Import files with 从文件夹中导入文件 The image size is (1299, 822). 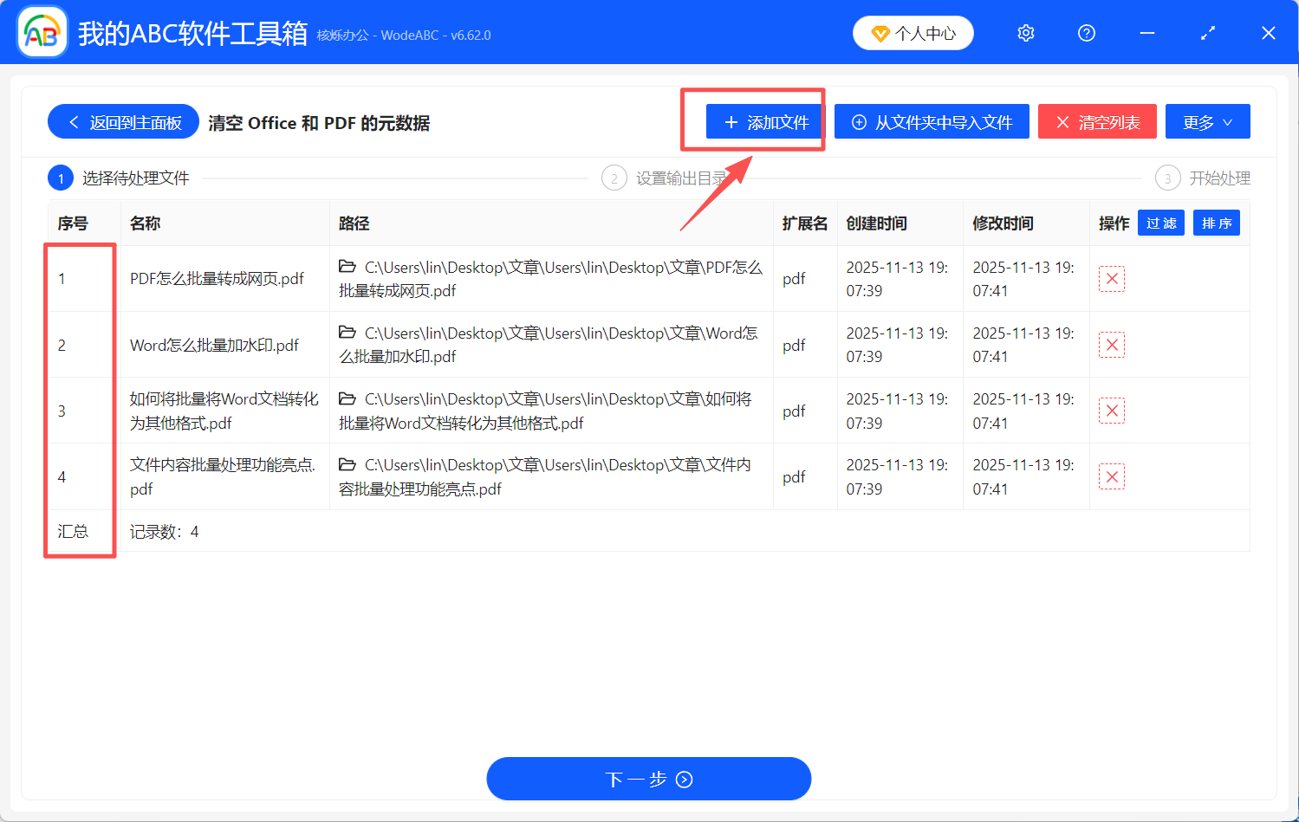[x=932, y=121]
